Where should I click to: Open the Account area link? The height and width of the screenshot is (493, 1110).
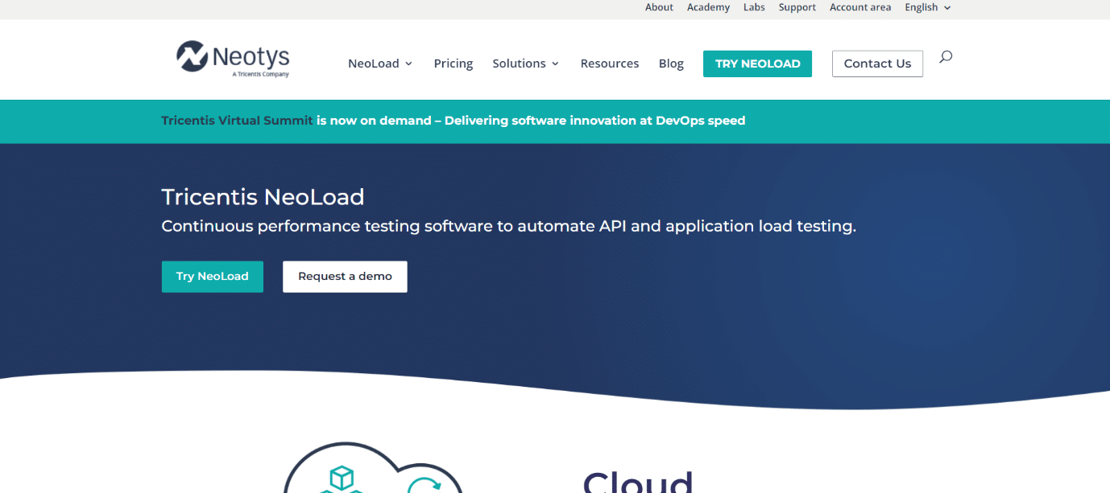(x=860, y=7)
